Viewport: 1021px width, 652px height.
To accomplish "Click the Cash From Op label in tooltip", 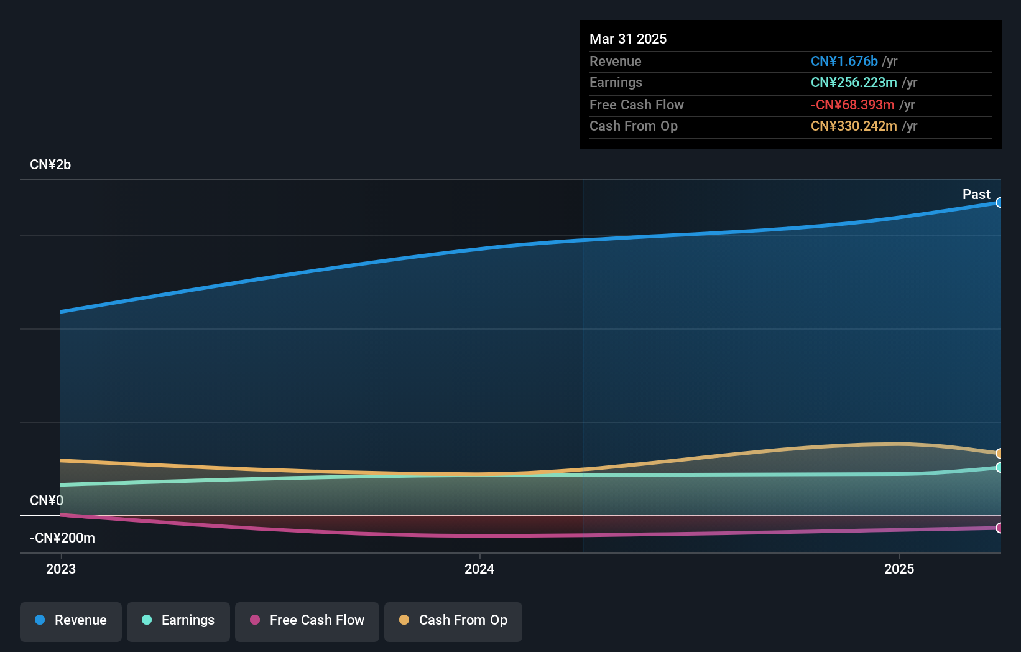I will 634,126.
